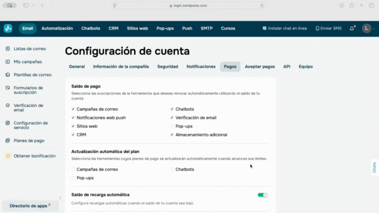Click the Safari sidebar toggle icon
The image size is (379, 213).
coord(26,5)
